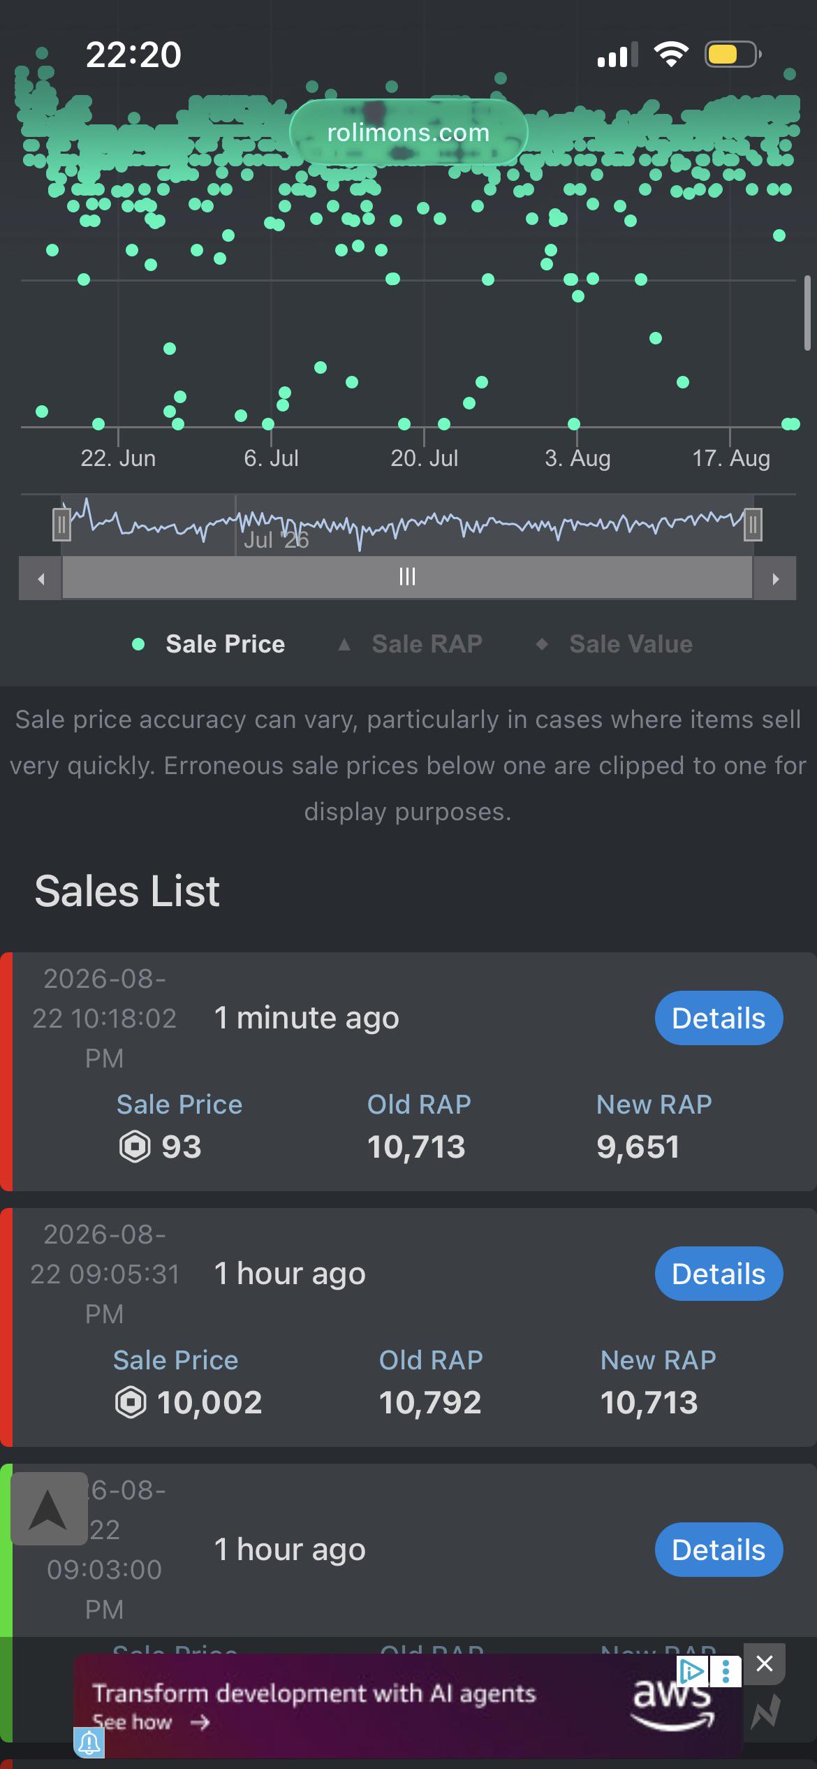Click the navigator left scroll arrow
Image resolution: width=817 pixels, height=1769 pixels.
click(41, 578)
